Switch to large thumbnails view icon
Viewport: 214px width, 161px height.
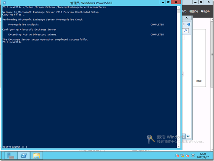188,136
